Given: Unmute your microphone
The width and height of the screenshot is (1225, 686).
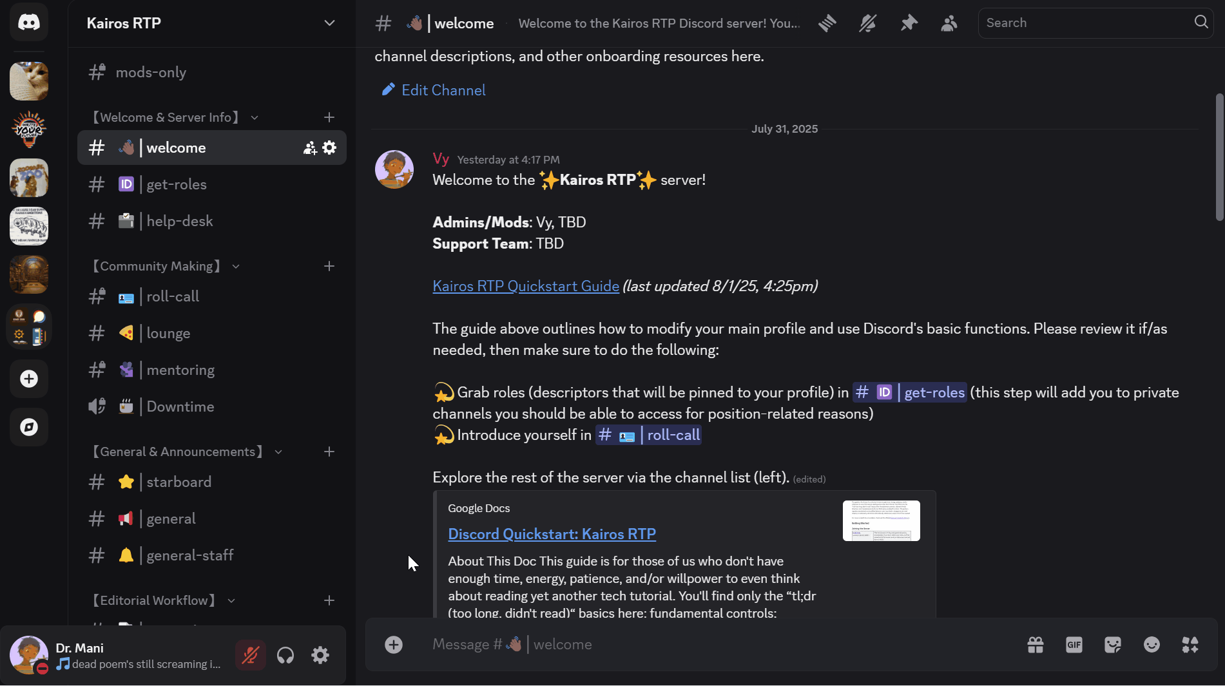Looking at the screenshot, I should (250, 655).
